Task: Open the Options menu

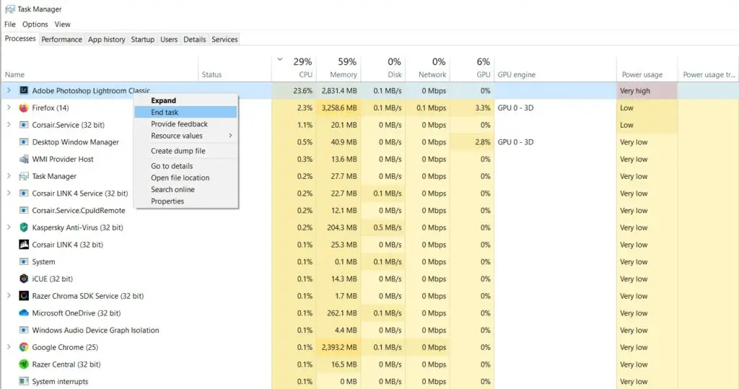Action: click(x=35, y=25)
